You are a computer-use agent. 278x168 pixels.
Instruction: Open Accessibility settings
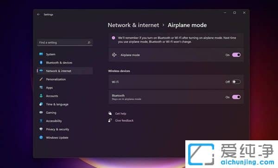[65, 120]
